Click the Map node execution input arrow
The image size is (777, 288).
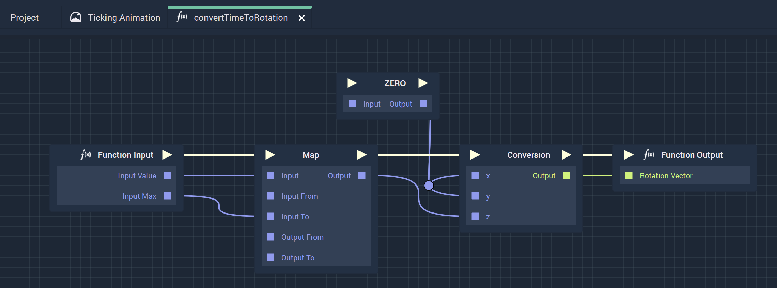(270, 155)
